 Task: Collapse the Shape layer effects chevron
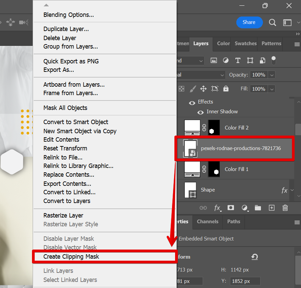pyautogui.click(x=292, y=190)
